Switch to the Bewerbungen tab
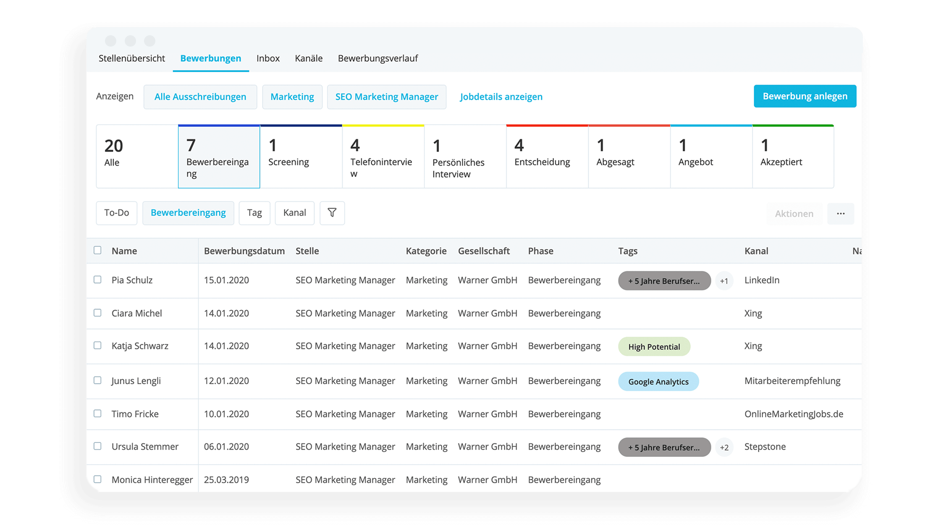Viewport: 949px width, 529px height. pyautogui.click(x=211, y=58)
